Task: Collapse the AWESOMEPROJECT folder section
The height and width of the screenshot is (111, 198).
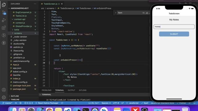Action: point(19,8)
